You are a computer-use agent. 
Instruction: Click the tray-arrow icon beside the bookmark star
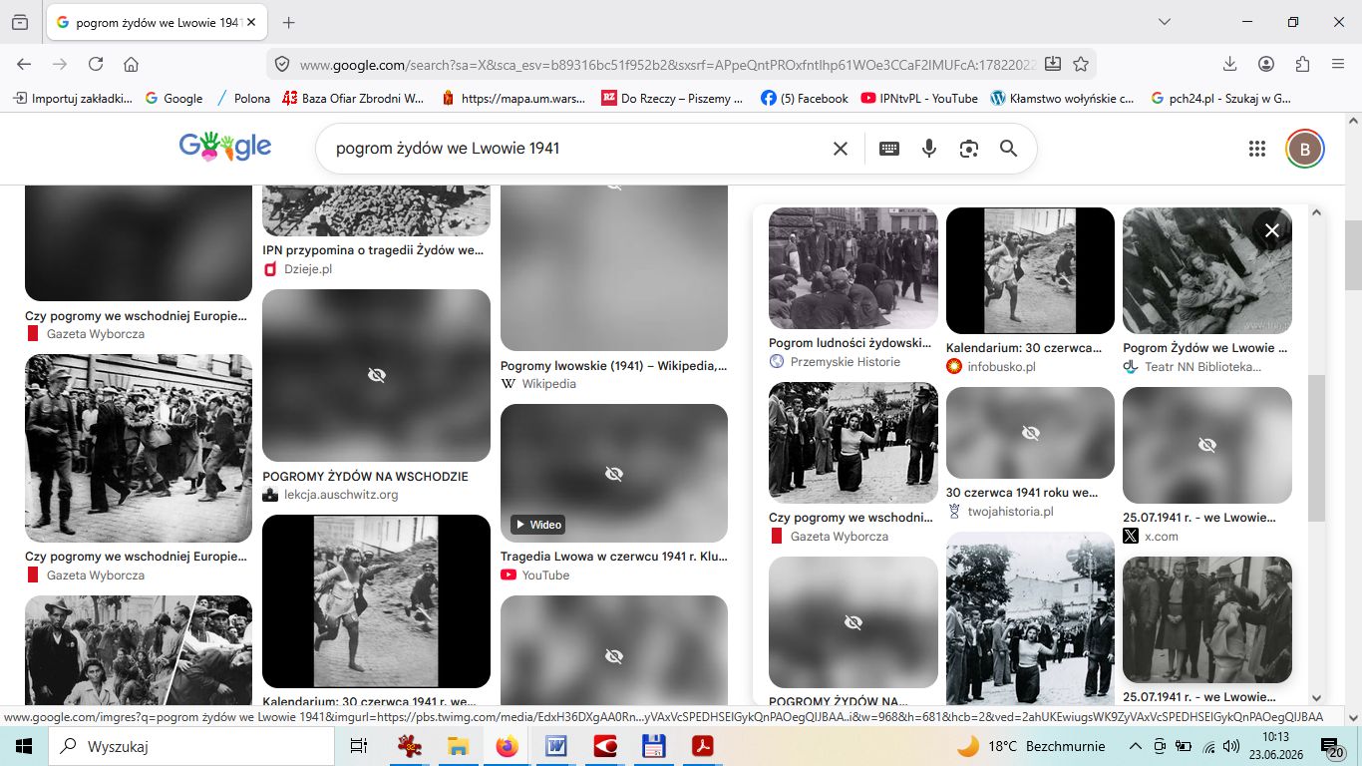1053,64
